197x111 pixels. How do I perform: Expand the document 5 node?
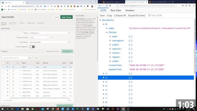[103, 90]
